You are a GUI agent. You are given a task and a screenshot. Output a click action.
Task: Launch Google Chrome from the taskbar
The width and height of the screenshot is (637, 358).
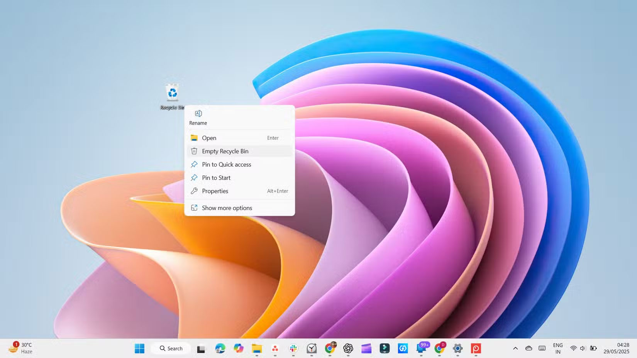330,348
